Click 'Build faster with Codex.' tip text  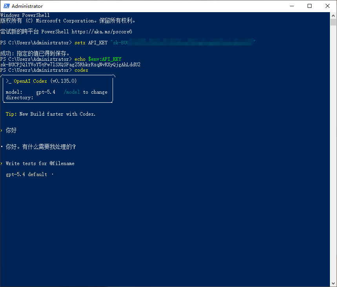pos(63,114)
